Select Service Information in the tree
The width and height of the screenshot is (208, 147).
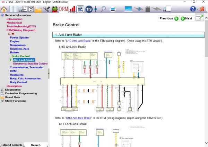click(x=18, y=15)
